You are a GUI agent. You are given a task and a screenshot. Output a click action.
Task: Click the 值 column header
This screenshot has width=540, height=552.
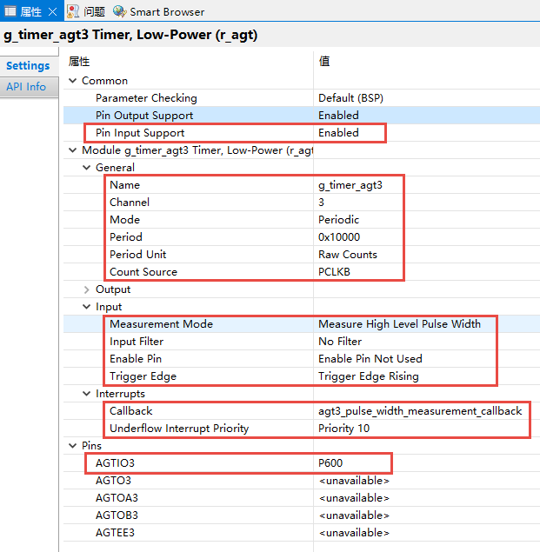pyautogui.click(x=324, y=61)
